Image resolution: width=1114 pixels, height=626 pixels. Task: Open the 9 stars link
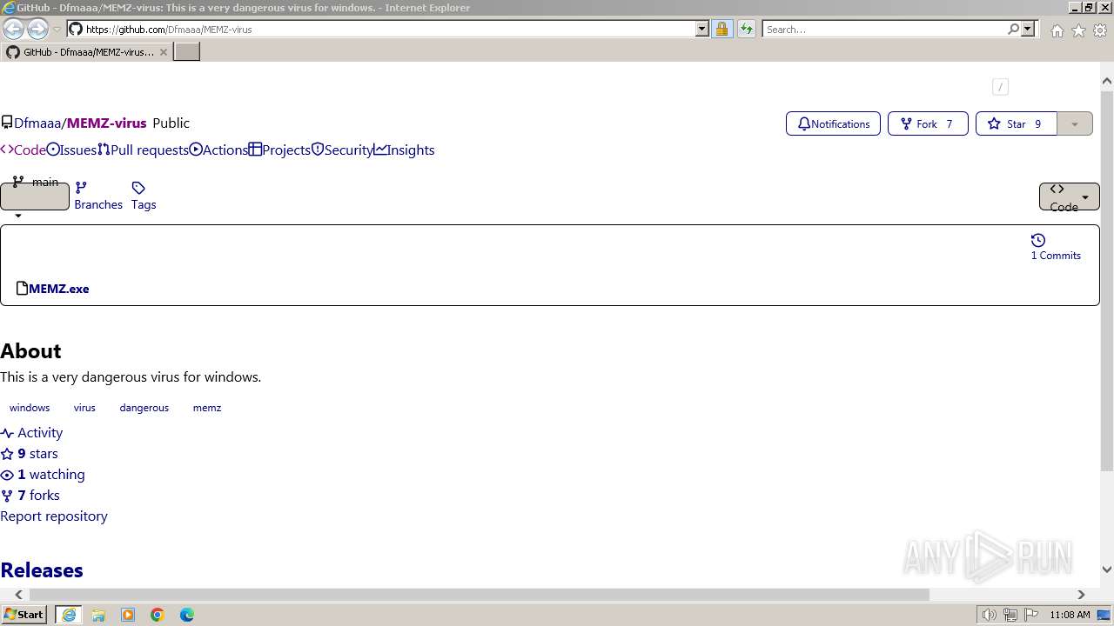pos(30,454)
